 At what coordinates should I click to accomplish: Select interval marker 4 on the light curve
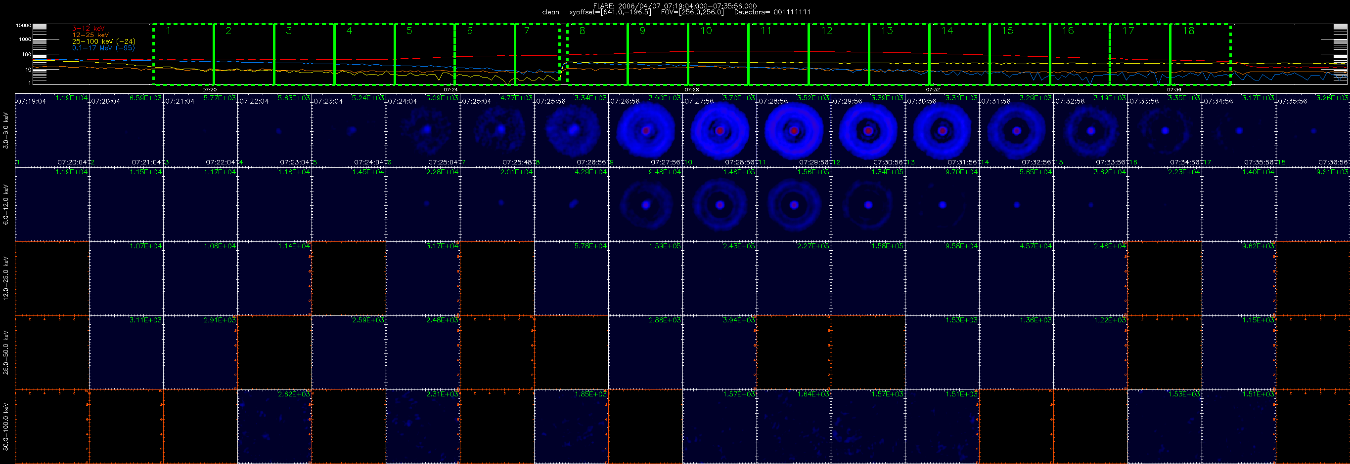pos(349,31)
